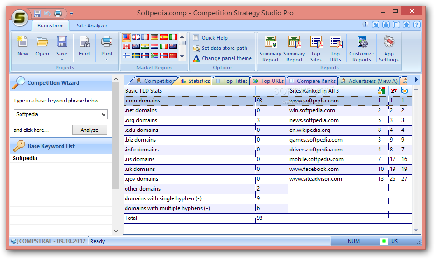Click the blue arrow icon in top-right toolbar
Viewport: 435px width, 259px height.
(376, 25)
